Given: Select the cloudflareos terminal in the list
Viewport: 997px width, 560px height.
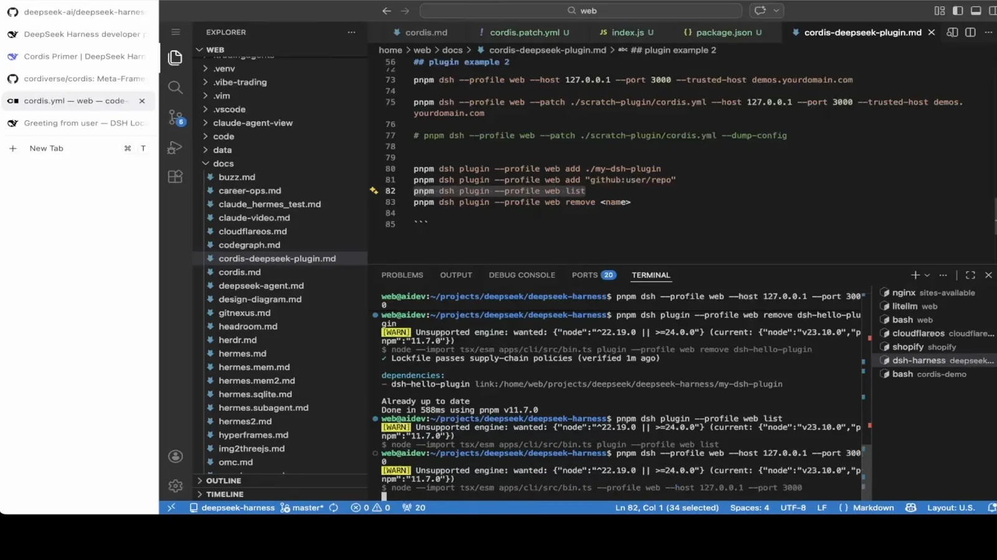Looking at the screenshot, I should click(937, 334).
